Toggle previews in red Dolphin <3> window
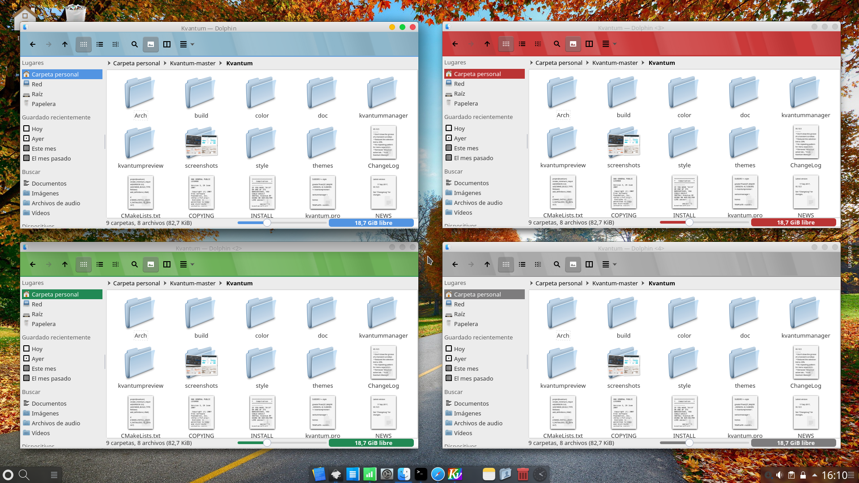Viewport: 859px width, 483px height. (573, 44)
